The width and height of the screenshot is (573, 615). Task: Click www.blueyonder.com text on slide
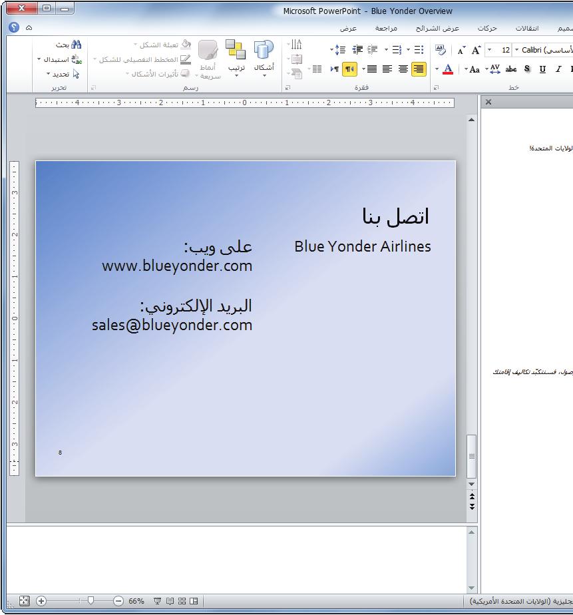pos(177,266)
